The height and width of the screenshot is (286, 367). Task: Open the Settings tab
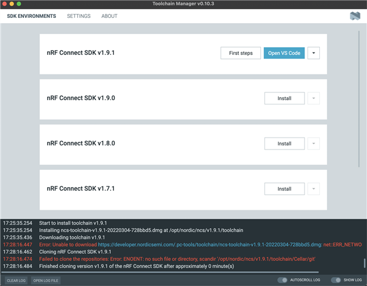[79, 16]
